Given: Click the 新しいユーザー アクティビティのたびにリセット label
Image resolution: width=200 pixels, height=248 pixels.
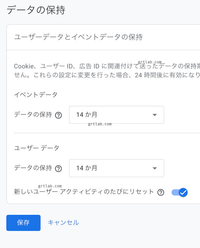Looking at the screenshot, I should click(84, 192).
